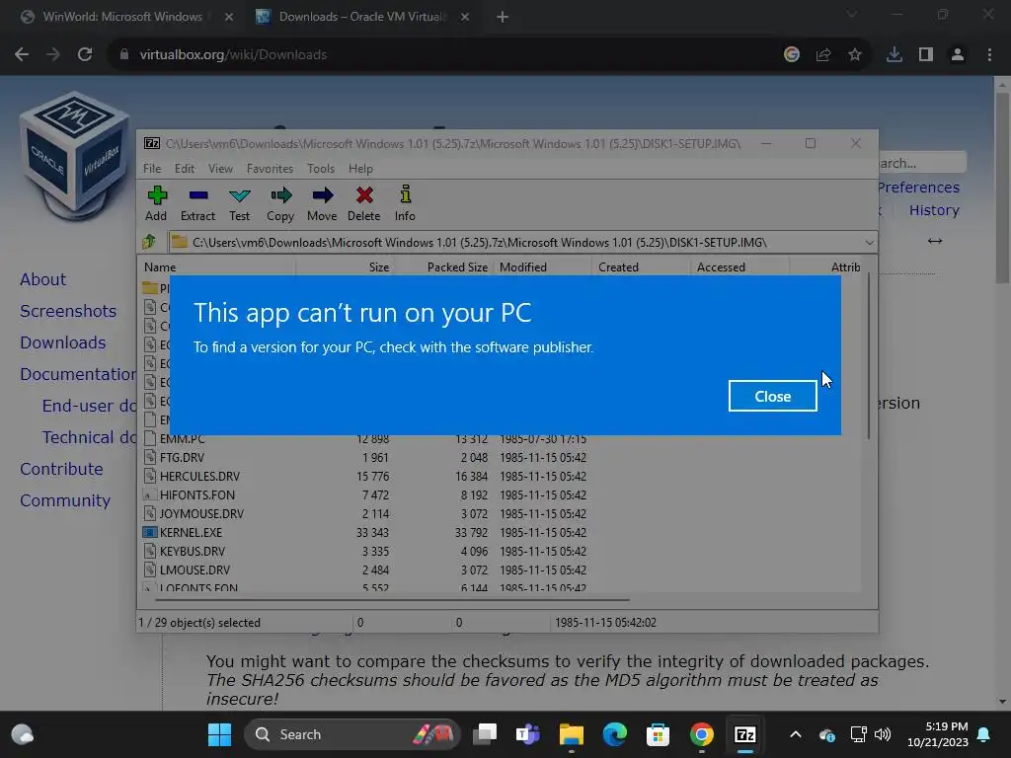Screen dimensions: 1011x758
Task: Switch to the Downloads VirtualBox browser tab
Action: [x=362, y=17]
